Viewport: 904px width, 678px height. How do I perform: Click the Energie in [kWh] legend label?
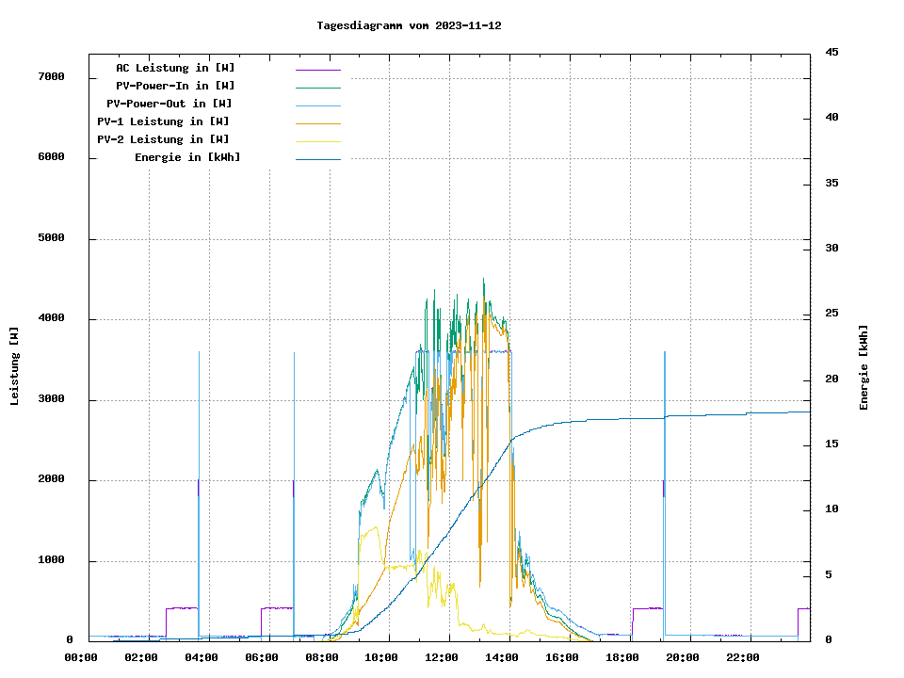coord(187,157)
